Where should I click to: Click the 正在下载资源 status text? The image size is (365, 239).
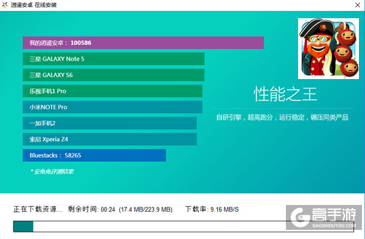[38, 209]
